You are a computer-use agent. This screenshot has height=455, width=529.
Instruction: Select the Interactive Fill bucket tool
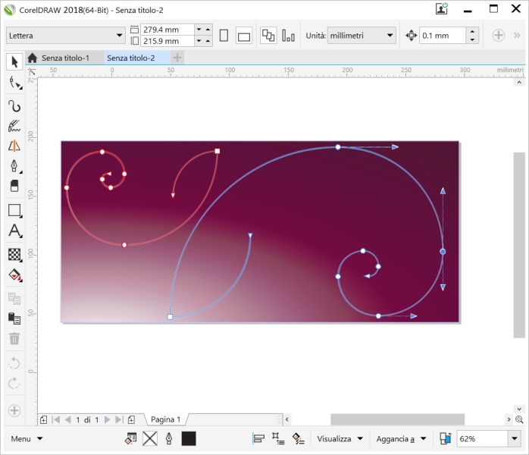tap(14, 275)
